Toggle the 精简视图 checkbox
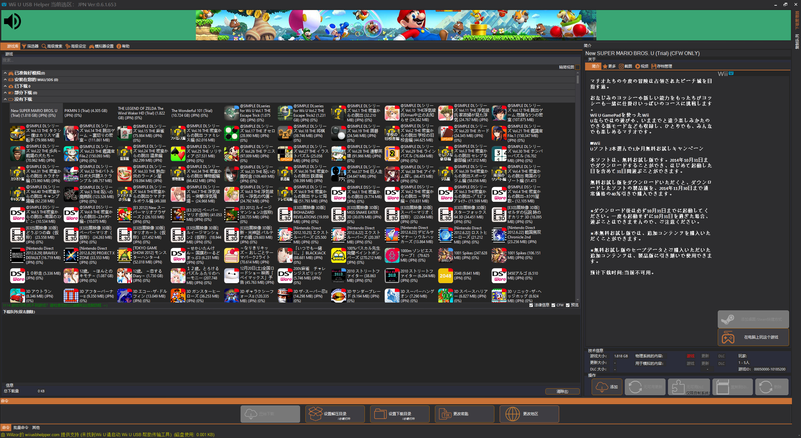This screenshot has width=801, height=438. point(578,67)
